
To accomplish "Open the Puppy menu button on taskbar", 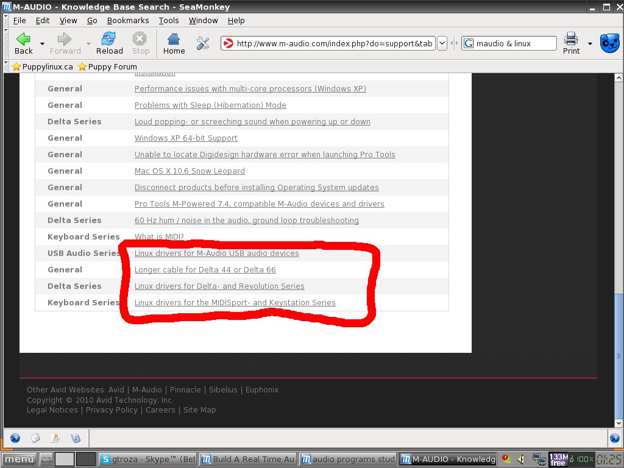I will click(19, 459).
